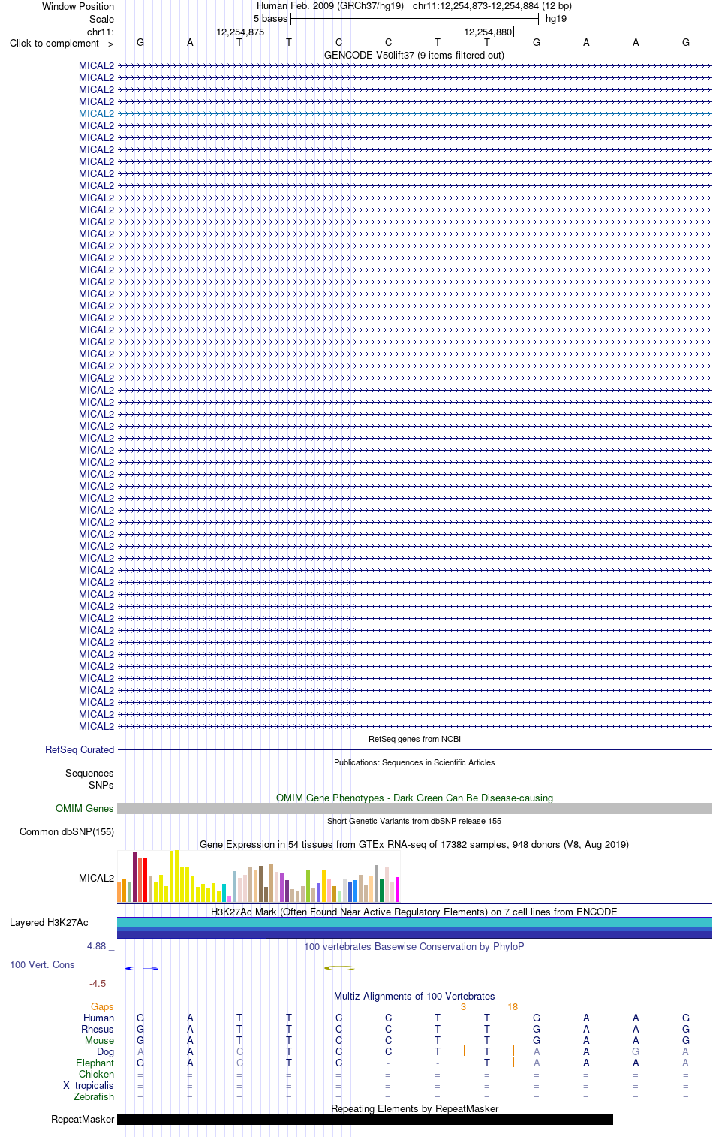
Task: Click the 'OMIM Genes' green label
Action: (85, 808)
